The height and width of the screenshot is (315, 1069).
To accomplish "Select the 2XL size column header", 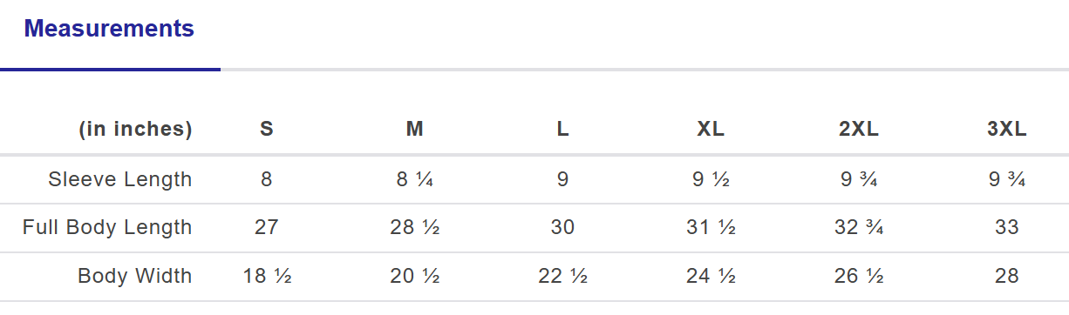I will [x=859, y=130].
